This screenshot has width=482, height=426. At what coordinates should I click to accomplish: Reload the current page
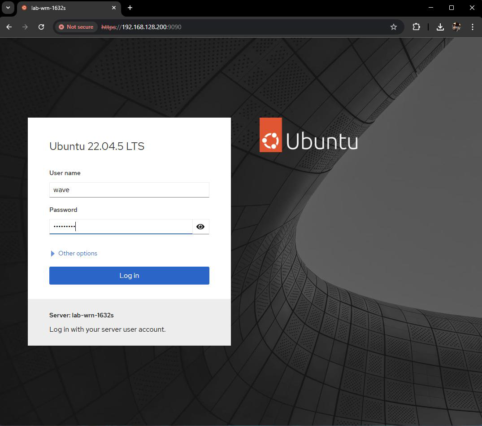pyautogui.click(x=41, y=27)
